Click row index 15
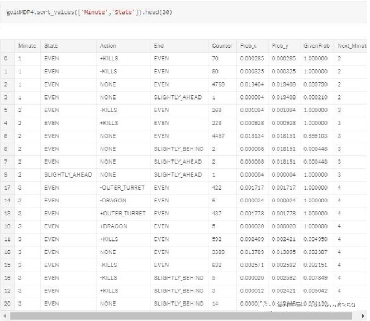 [x=7, y=265]
